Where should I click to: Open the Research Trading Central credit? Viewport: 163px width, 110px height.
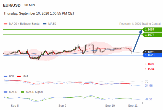[140, 24]
